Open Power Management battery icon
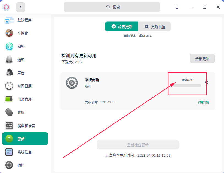Screen dimensions: 224x173 [x=9, y=99]
